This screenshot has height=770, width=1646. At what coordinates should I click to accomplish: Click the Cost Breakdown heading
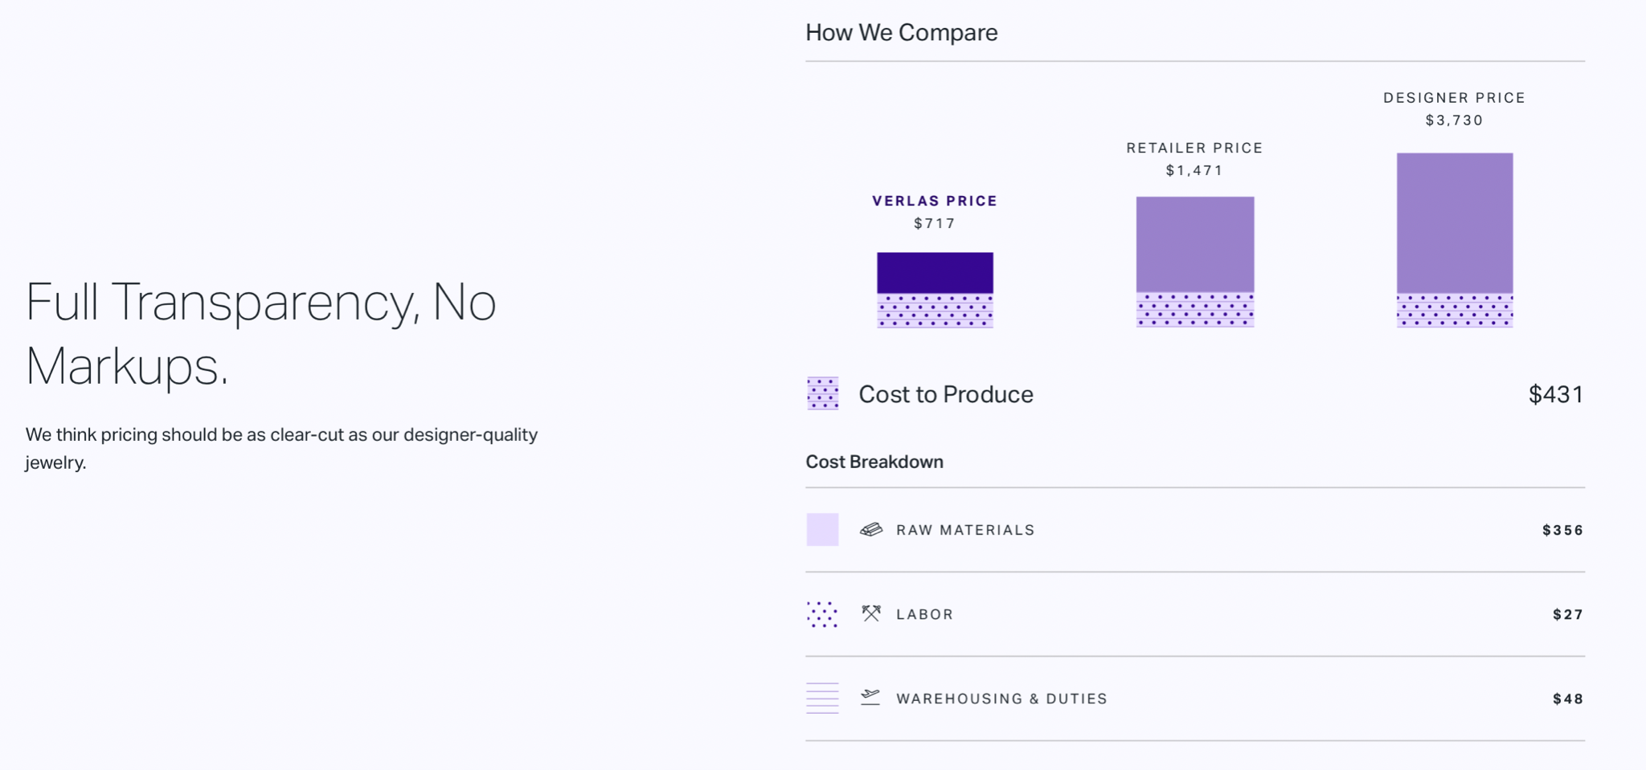874,462
